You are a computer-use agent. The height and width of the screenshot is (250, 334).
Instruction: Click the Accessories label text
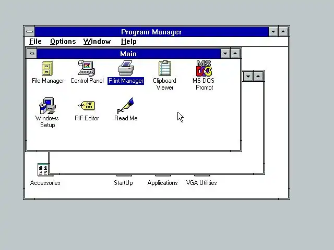[45, 183]
